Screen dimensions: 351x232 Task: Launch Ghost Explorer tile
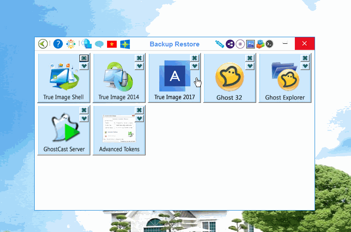pos(285,78)
